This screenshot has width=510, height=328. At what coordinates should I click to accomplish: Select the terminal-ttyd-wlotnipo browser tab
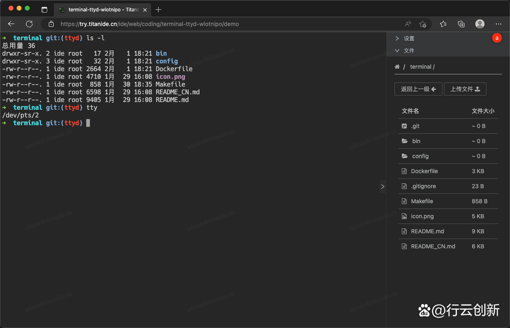[x=103, y=9]
